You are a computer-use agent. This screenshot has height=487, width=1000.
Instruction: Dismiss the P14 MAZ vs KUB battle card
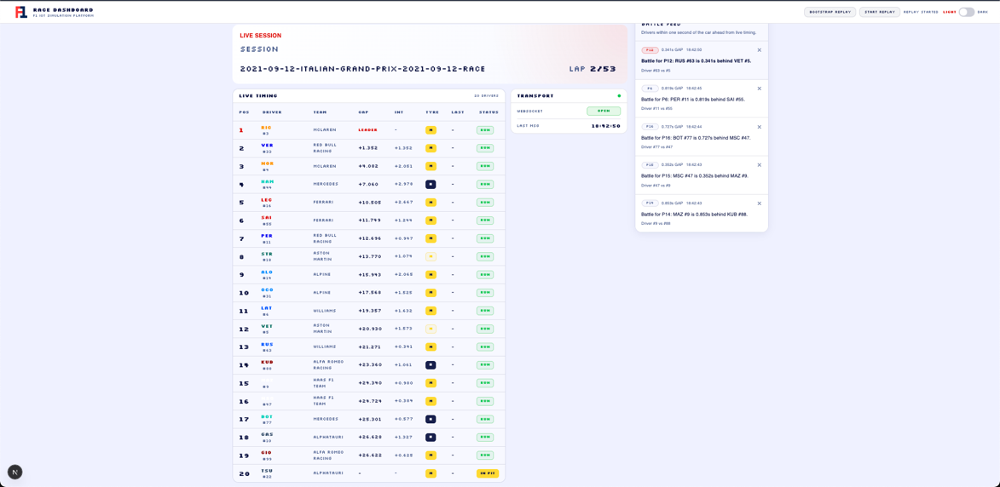[759, 203]
